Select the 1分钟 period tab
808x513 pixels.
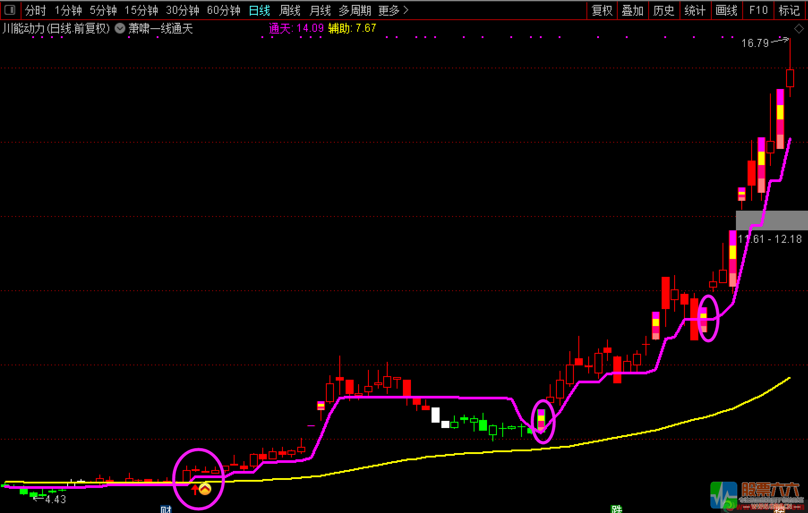coord(68,10)
